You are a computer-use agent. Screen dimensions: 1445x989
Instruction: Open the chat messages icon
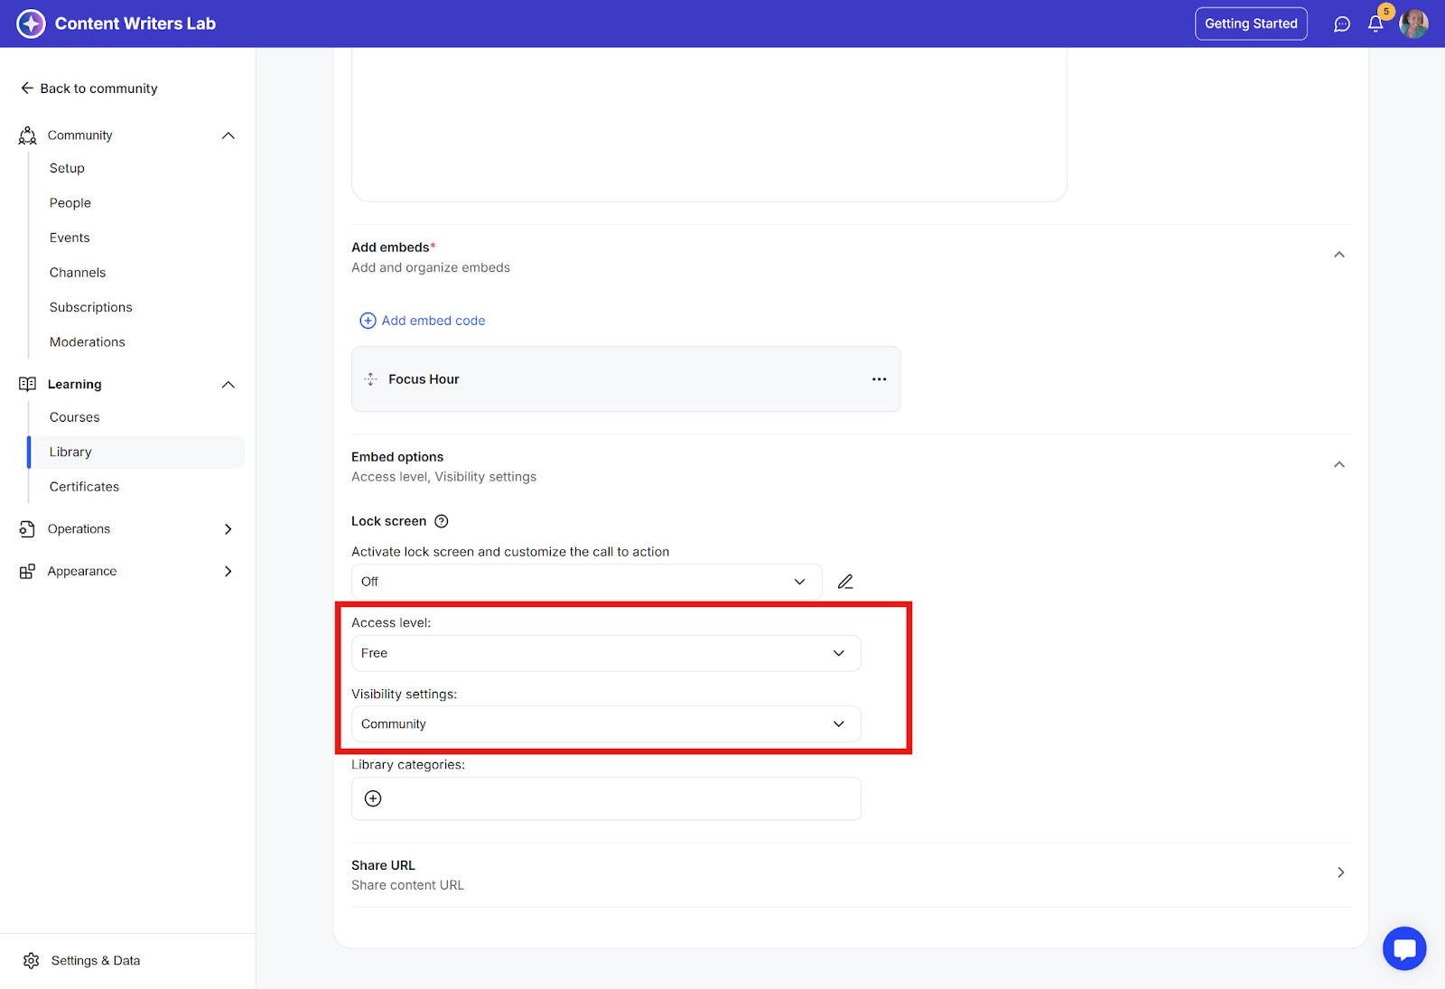coord(1342,24)
